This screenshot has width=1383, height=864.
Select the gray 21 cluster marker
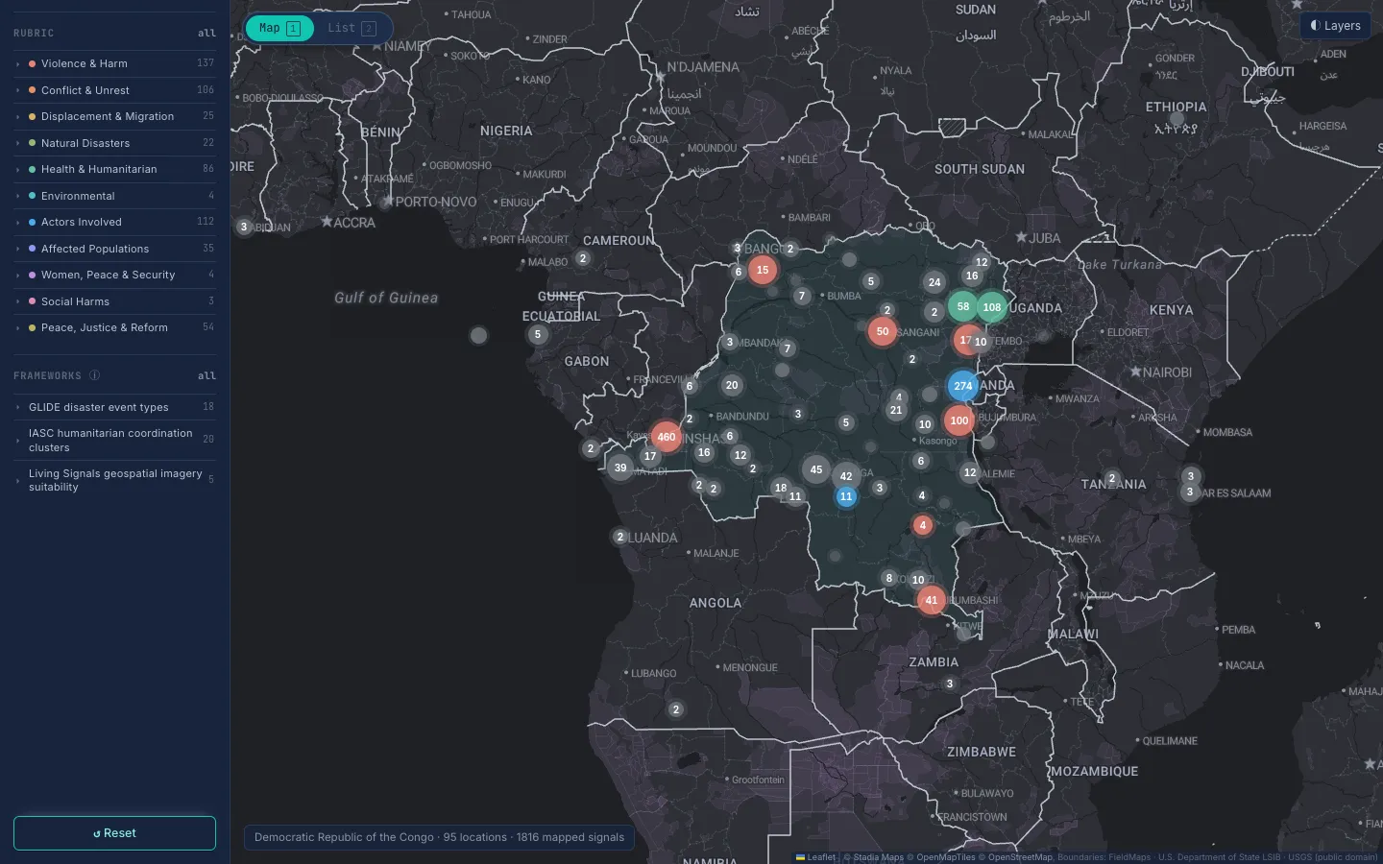896,410
